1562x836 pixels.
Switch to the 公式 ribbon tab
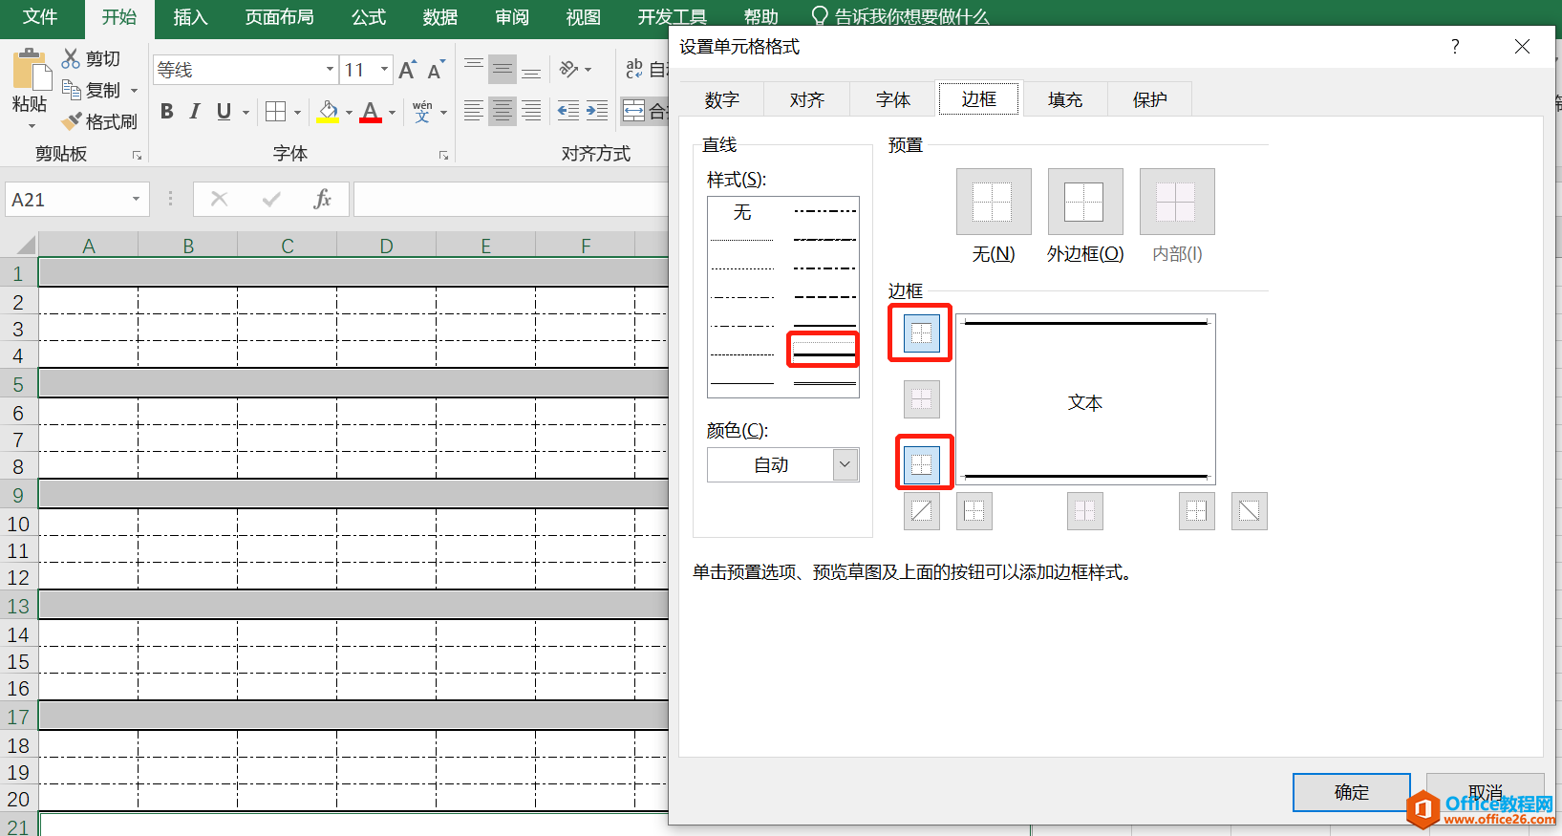pyautogui.click(x=368, y=17)
